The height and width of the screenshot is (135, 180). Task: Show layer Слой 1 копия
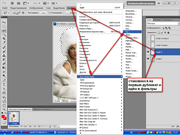[x=148, y=45]
